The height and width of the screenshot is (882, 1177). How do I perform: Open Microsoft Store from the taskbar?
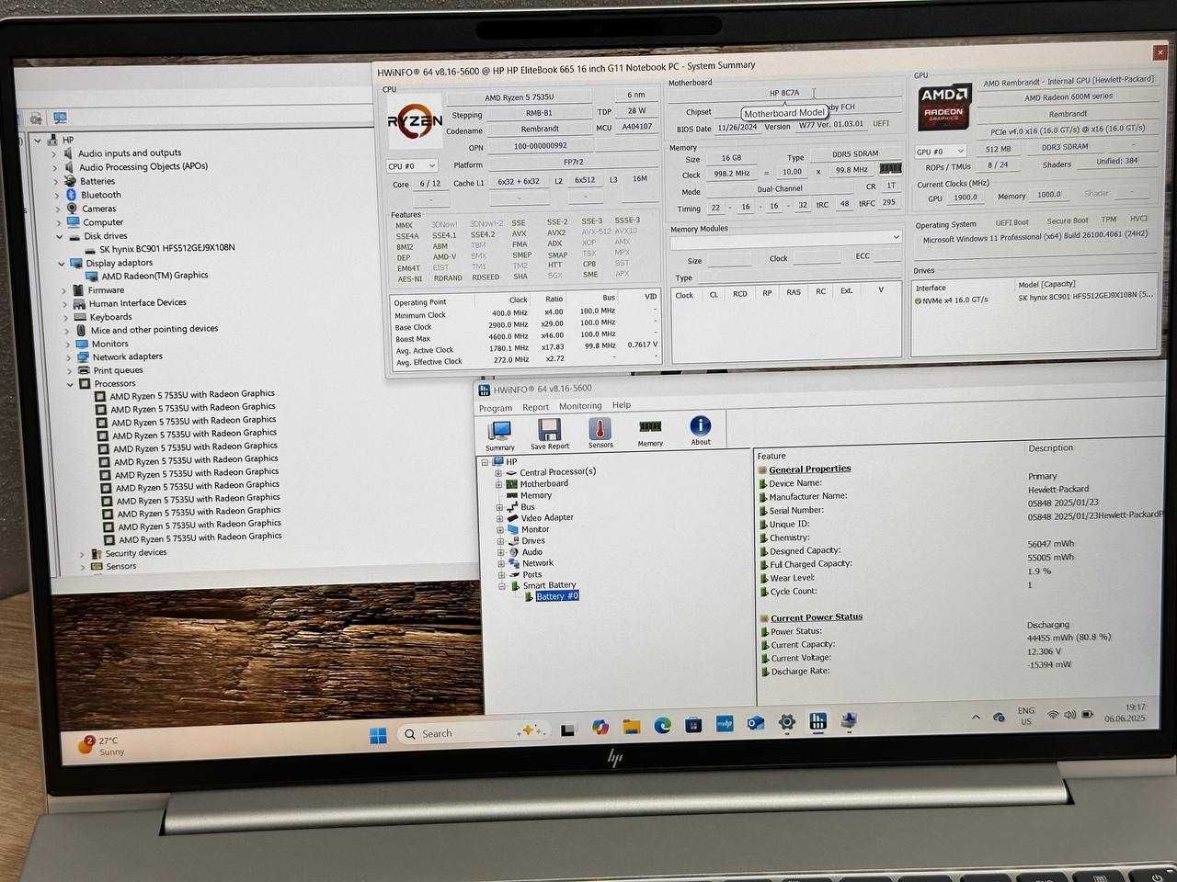[x=693, y=725]
